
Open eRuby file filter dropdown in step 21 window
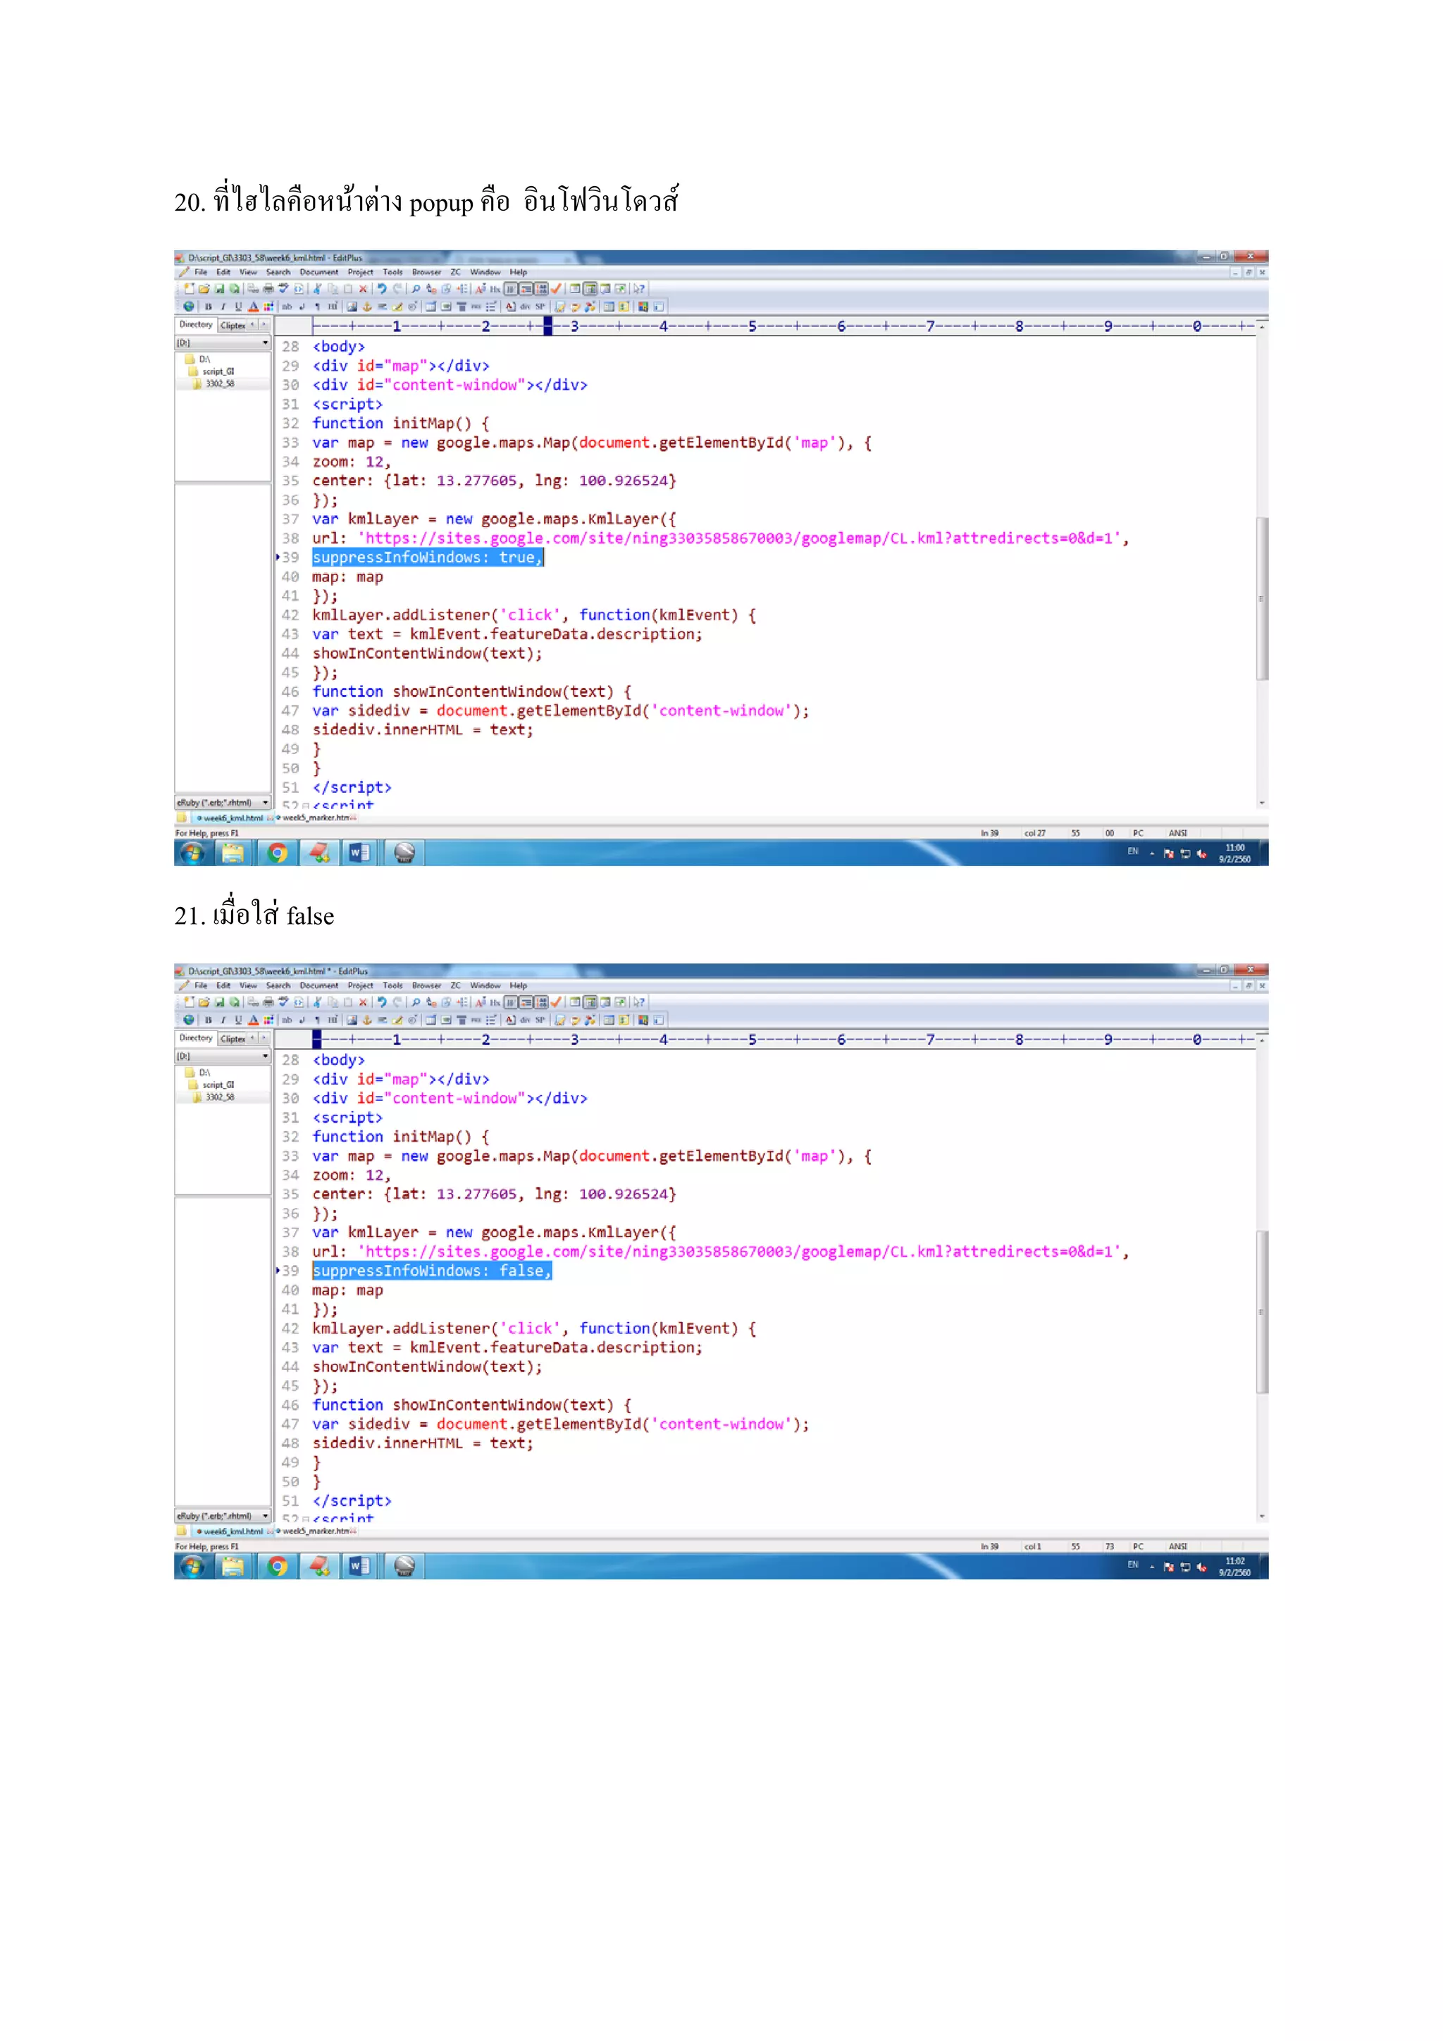click(223, 1516)
